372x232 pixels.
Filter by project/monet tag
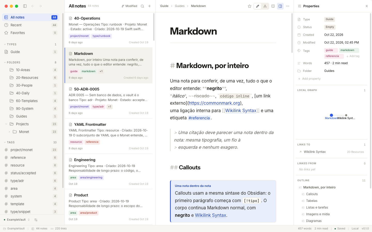(31, 150)
